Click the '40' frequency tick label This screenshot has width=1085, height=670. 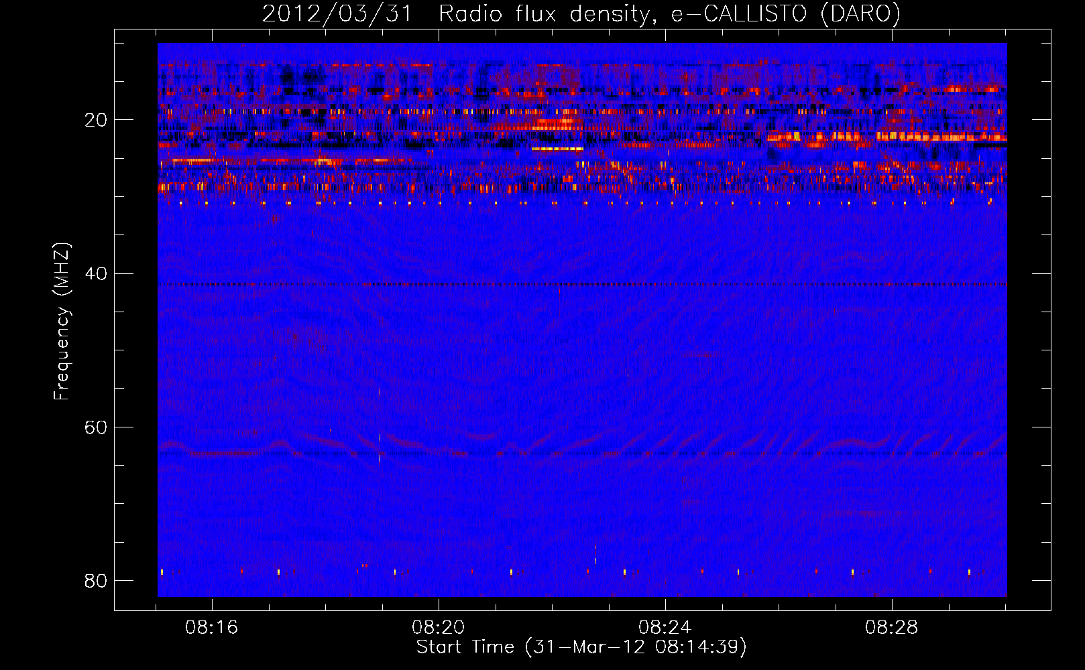click(96, 273)
